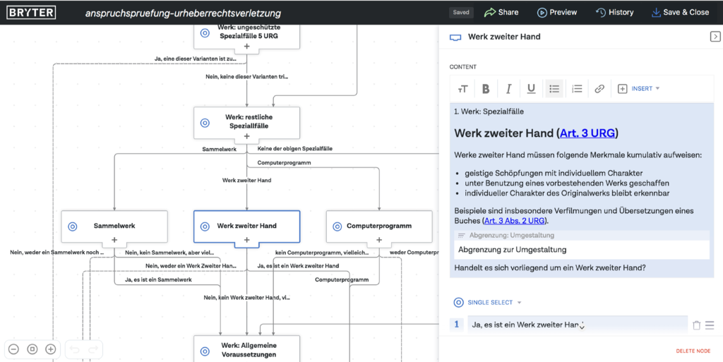
Task: Zoom out the canvas
Action: (x=13, y=349)
